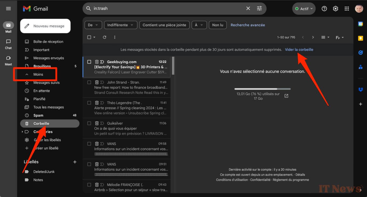367x197 pixels.
Task: Click 'Vider la corbeille' link
Action: (x=299, y=50)
